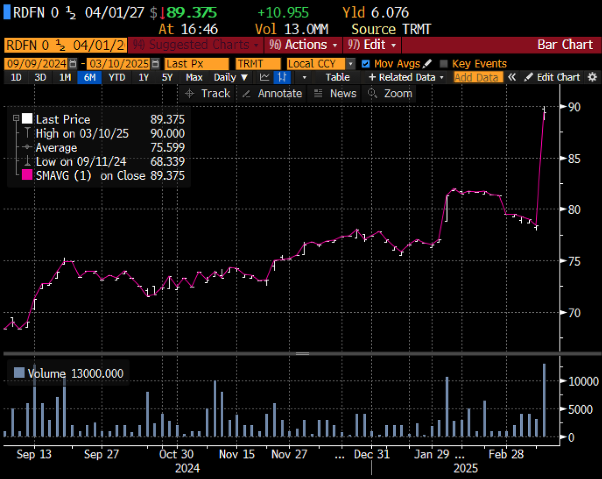
Task: Open the end date calendar picker icon
Action: coord(156,64)
